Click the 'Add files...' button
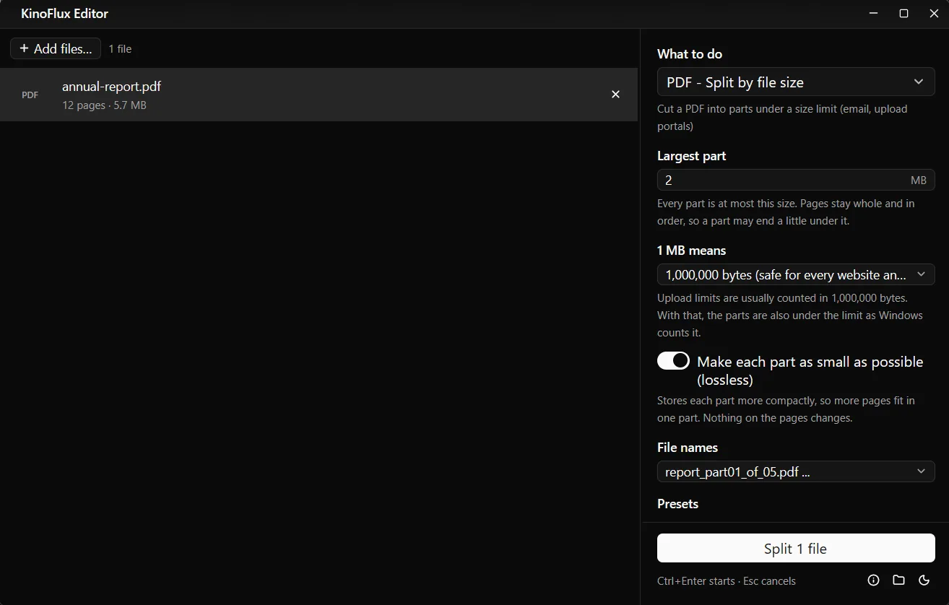 tap(56, 48)
